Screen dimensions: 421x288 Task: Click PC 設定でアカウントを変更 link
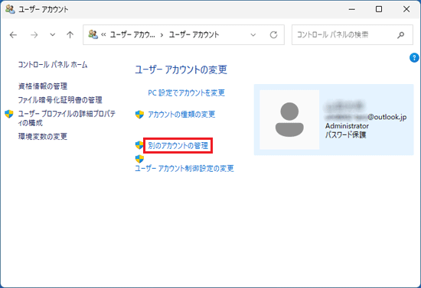point(186,92)
